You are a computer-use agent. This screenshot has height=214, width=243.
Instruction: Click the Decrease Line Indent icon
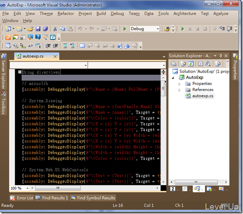pos(48,46)
